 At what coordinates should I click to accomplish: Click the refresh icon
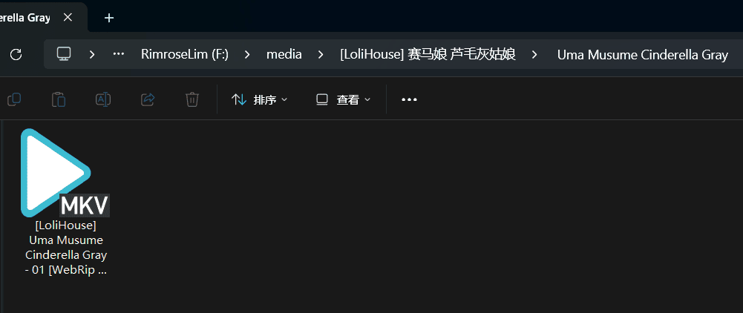coord(16,54)
